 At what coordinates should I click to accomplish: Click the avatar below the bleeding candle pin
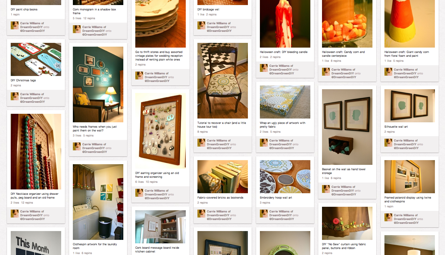(x=264, y=68)
